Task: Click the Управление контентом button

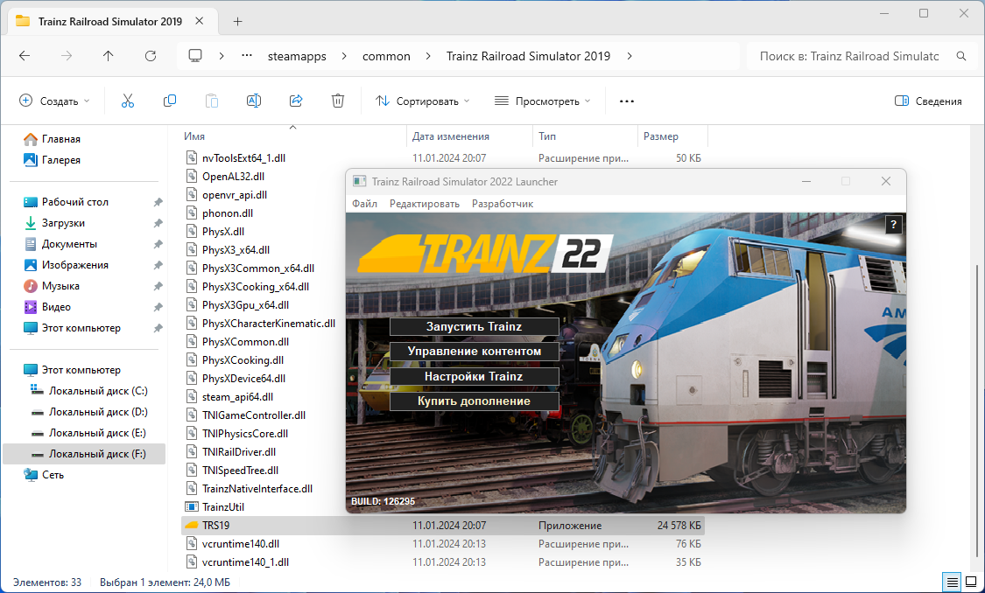Action: [x=475, y=352]
